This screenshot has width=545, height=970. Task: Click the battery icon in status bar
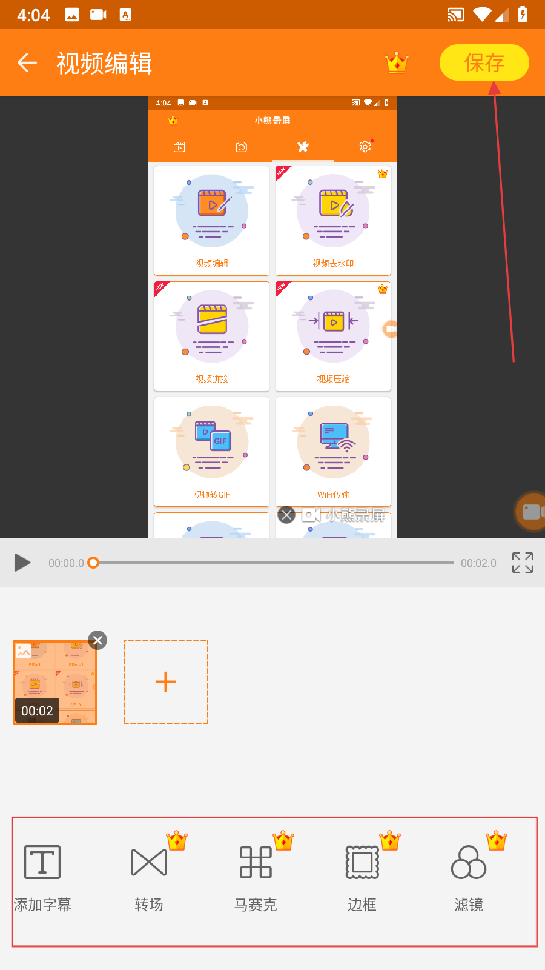(523, 15)
